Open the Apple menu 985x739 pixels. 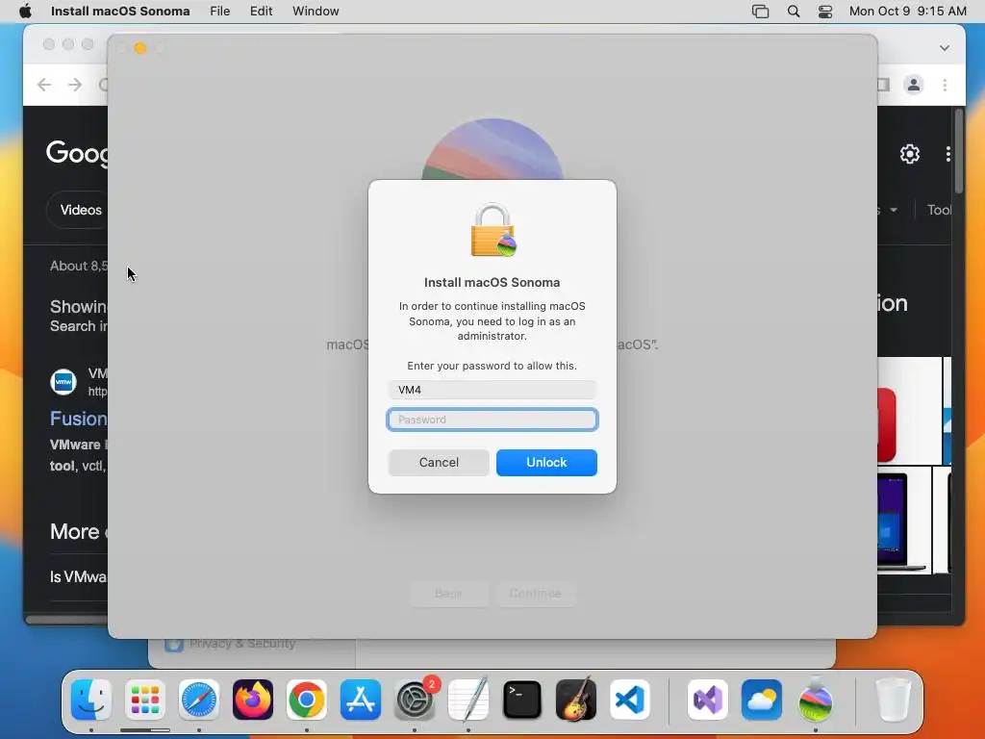(25, 12)
